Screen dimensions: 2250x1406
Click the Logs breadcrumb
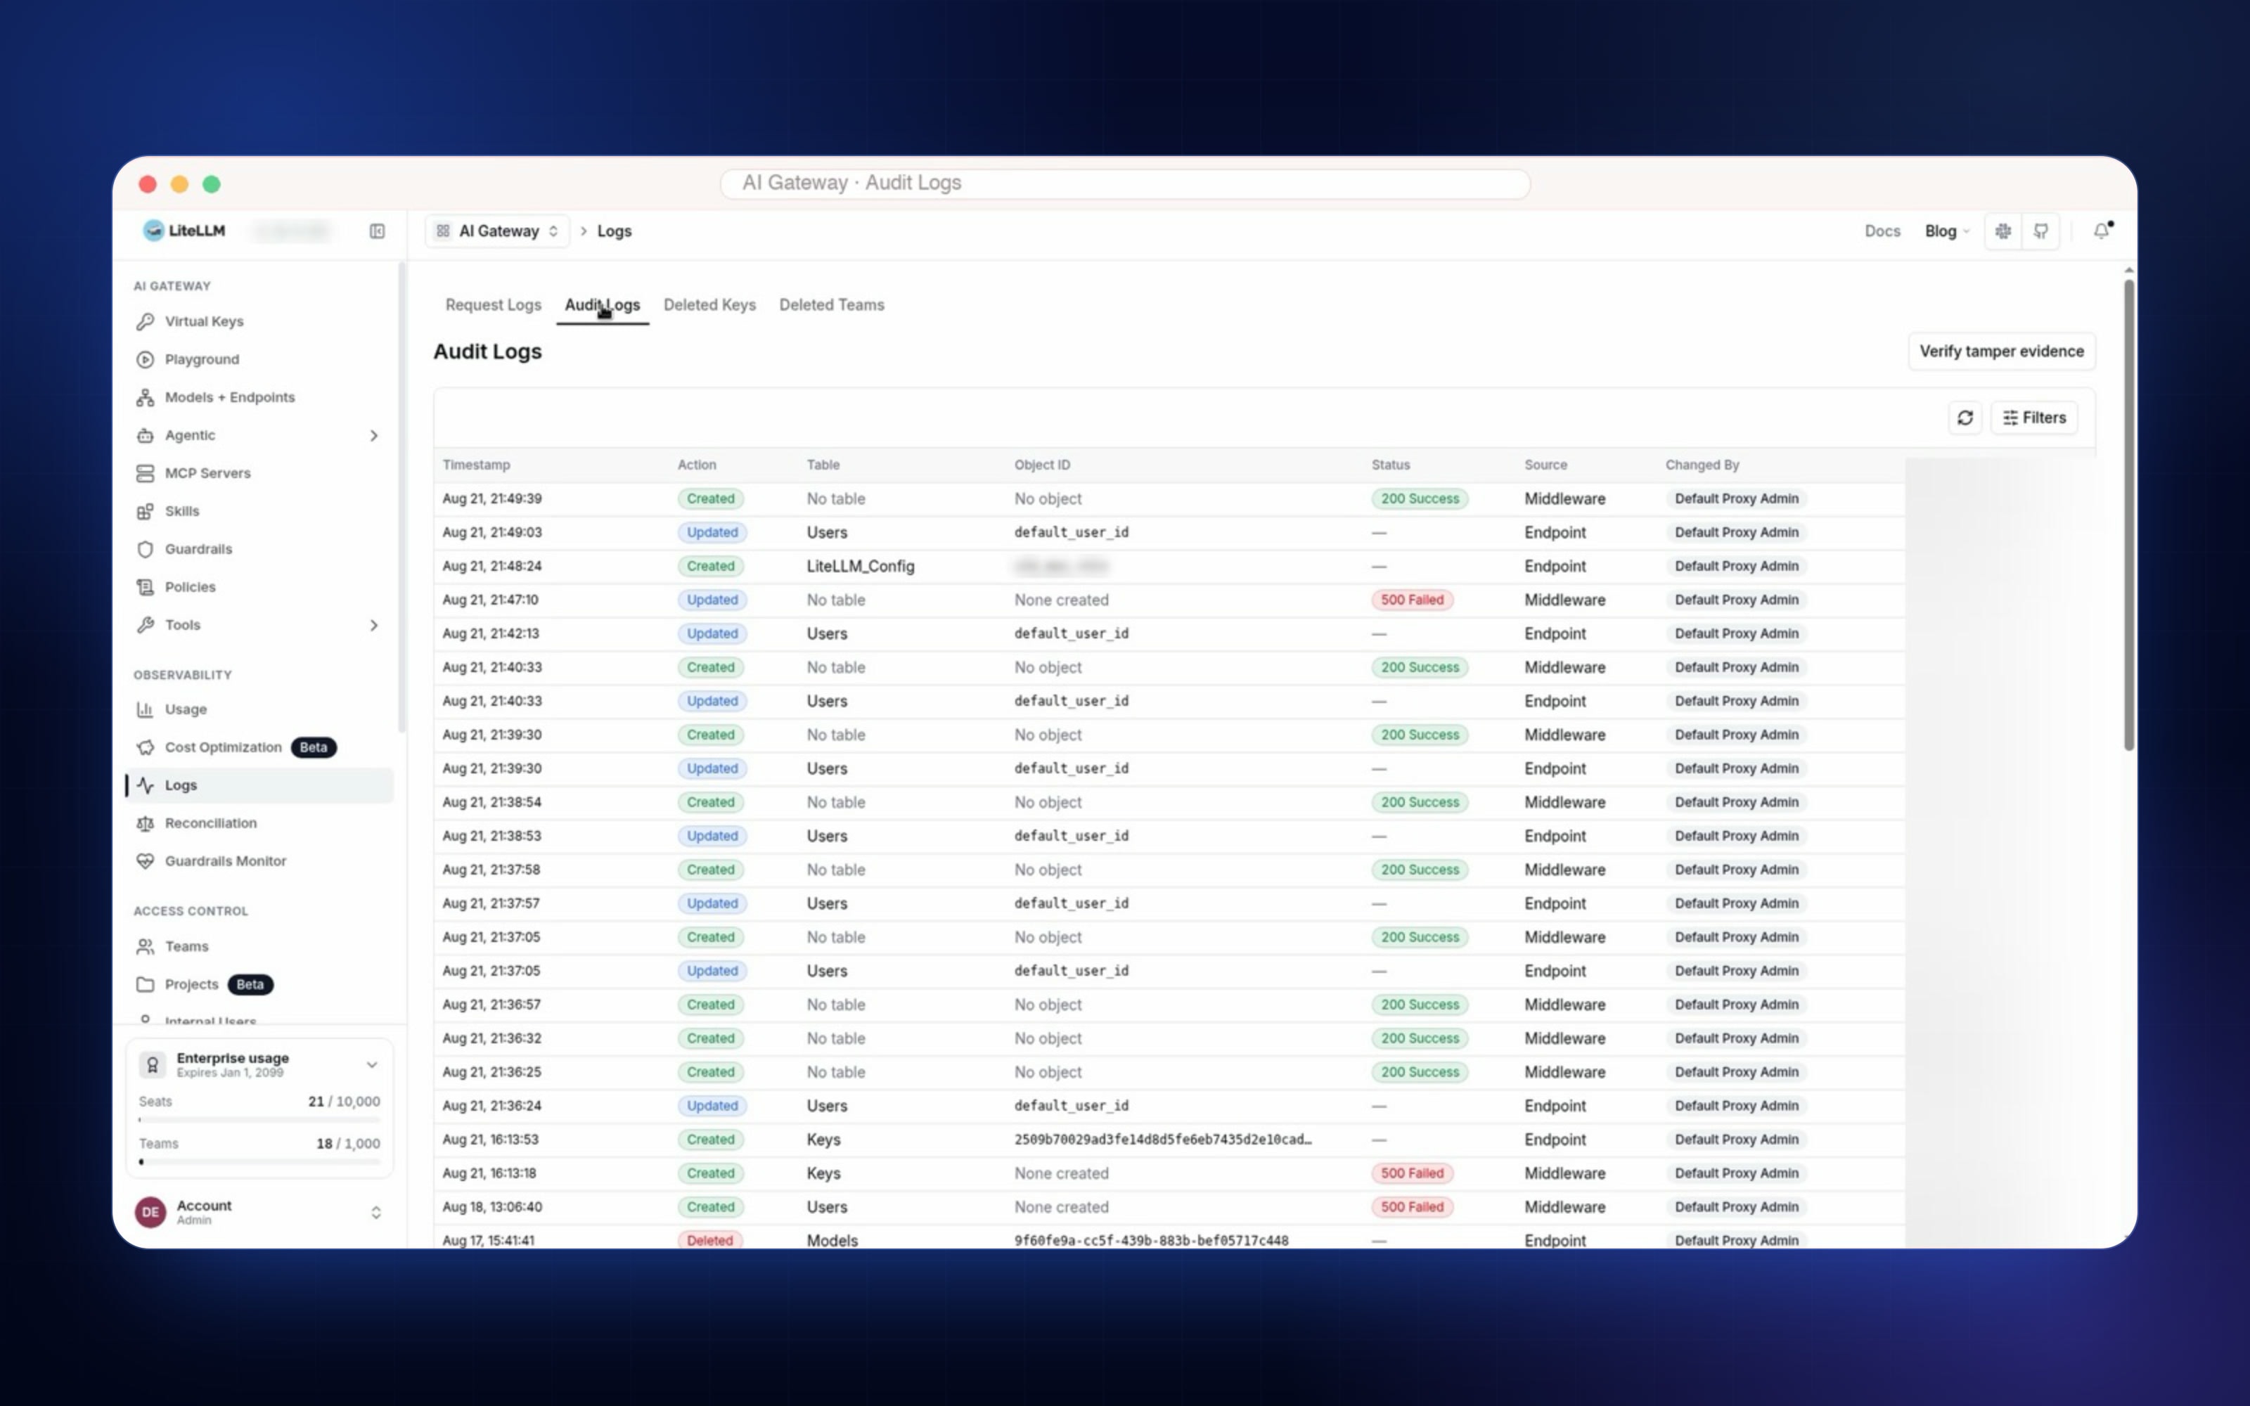click(614, 231)
